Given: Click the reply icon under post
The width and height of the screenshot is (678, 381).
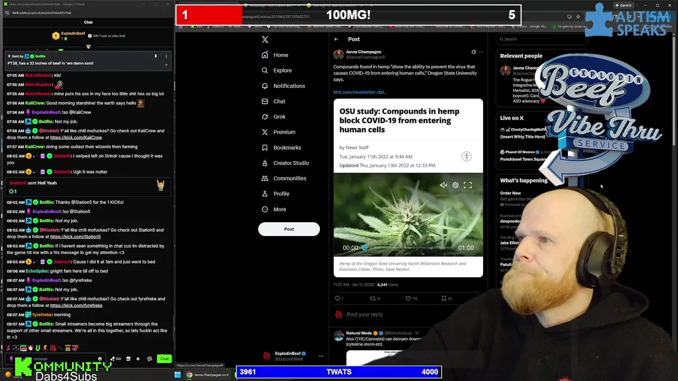Looking at the screenshot, I should 337,298.
